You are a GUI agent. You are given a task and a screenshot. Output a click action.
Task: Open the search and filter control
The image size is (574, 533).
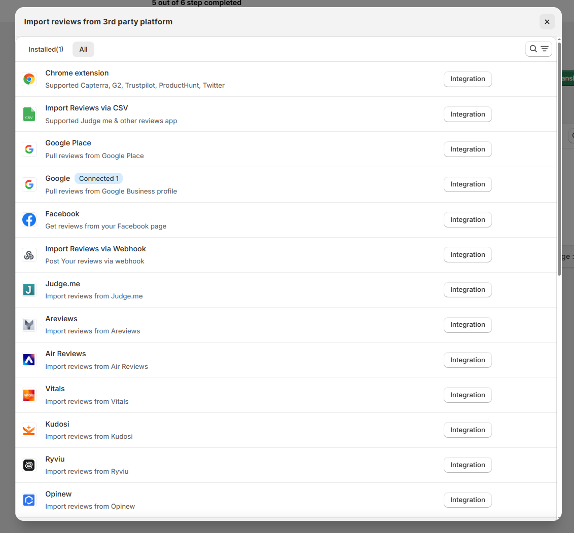[x=539, y=49]
